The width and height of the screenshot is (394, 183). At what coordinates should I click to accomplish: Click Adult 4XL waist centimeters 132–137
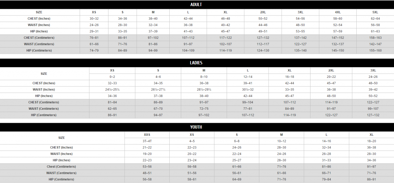tap(338, 44)
